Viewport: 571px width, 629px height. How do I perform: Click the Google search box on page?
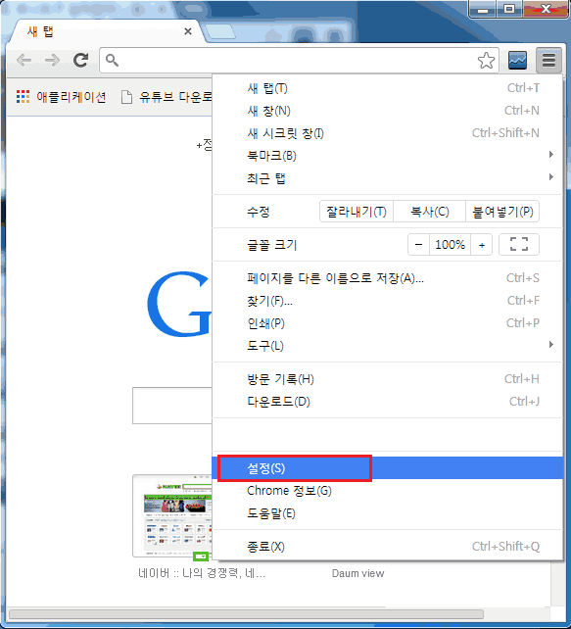point(172,406)
